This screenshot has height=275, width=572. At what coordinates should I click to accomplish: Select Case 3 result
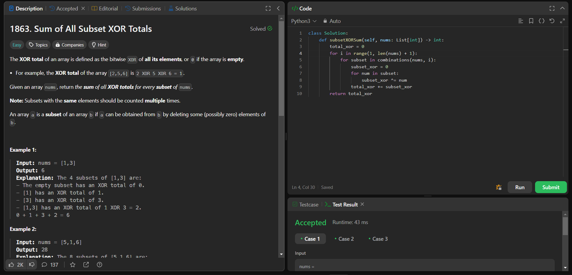(378, 239)
